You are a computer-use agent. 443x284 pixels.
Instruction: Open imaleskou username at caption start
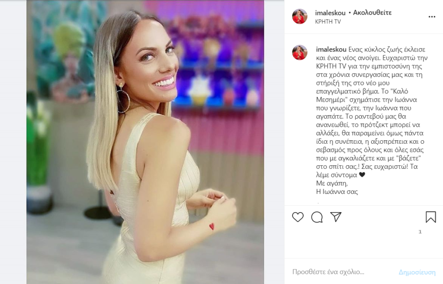tap(331, 49)
